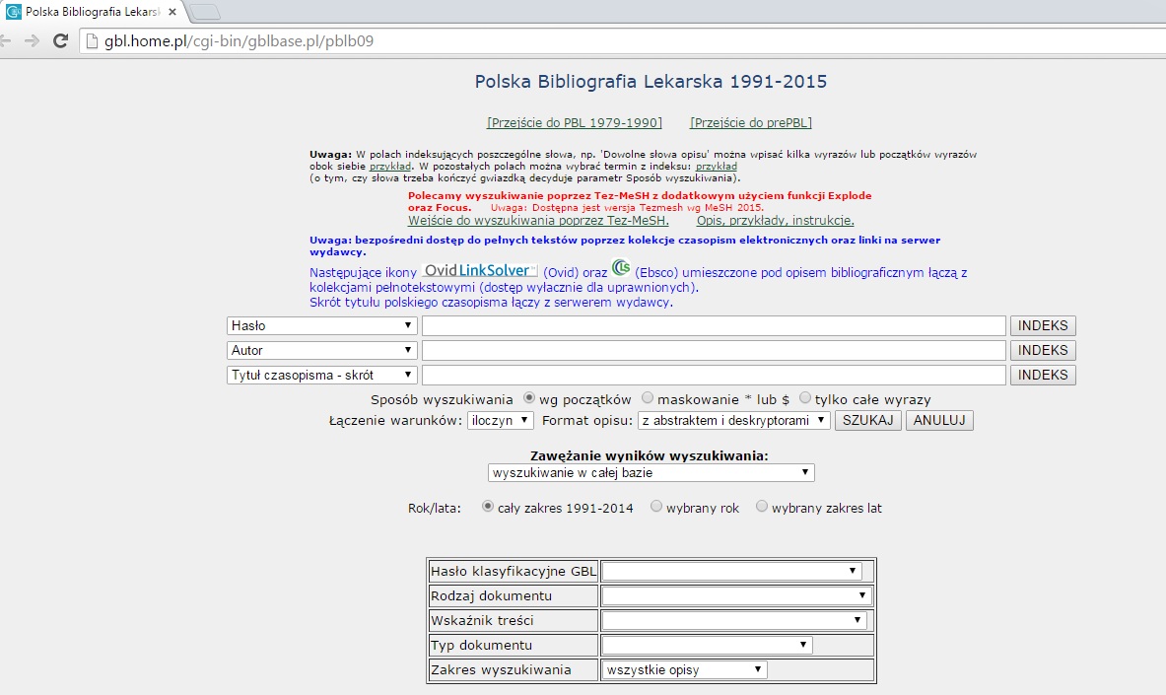
Task: Switch to the Polska Bibliografia Lekarska tab
Action: click(x=92, y=12)
